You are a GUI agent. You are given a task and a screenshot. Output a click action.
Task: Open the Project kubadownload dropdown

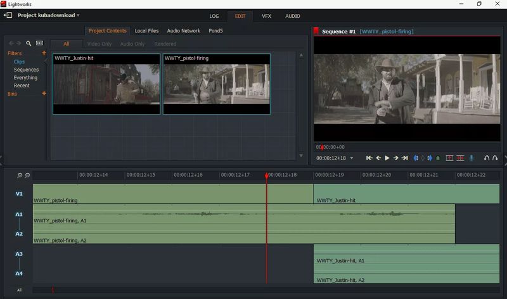point(78,15)
